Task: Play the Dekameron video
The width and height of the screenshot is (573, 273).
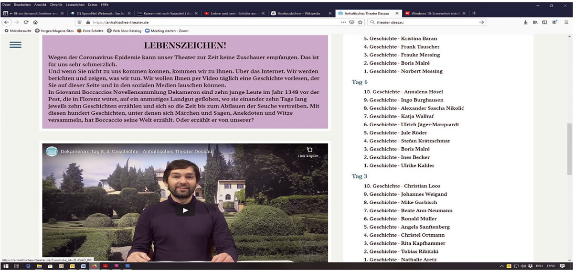Action: pyautogui.click(x=185, y=210)
